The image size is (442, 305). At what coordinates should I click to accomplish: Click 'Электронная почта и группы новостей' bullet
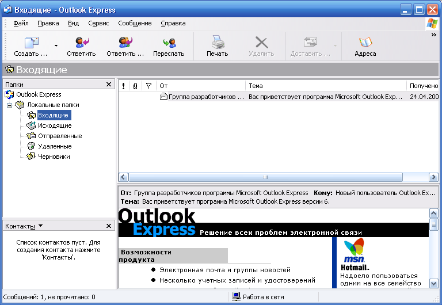[x=224, y=270]
